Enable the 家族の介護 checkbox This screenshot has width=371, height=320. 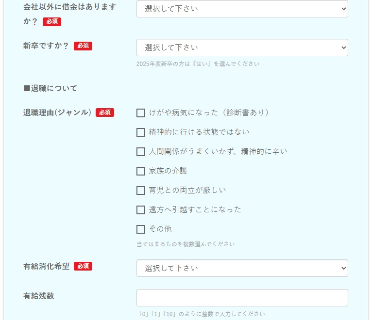coord(141,171)
